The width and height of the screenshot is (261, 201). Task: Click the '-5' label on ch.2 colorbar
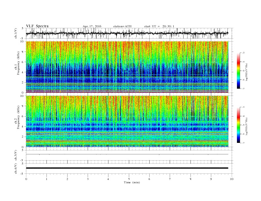(x=243, y=125)
